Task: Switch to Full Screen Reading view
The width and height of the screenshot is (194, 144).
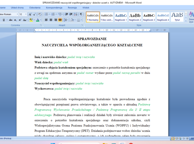Action: pos(177,138)
